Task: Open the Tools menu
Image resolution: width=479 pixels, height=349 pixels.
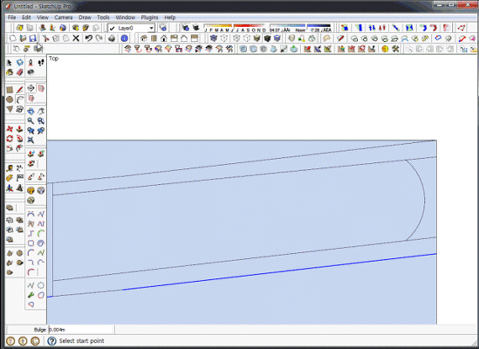Action: [x=103, y=18]
